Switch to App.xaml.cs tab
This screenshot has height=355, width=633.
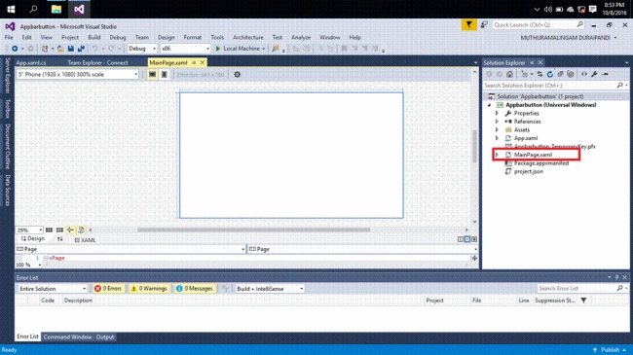(31, 63)
